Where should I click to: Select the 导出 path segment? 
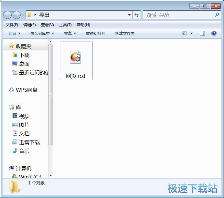44,15
